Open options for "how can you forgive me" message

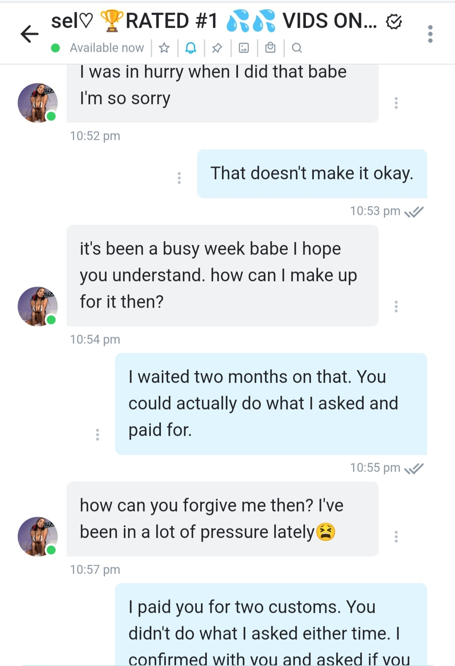(396, 537)
